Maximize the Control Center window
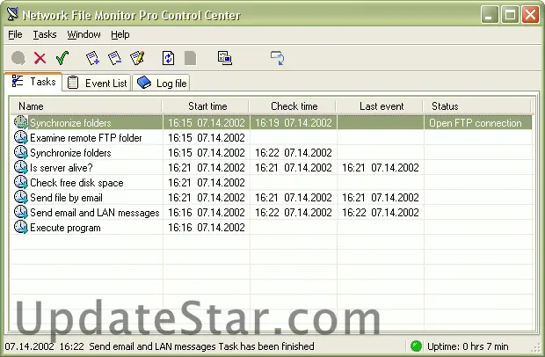Image resolution: width=545 pixels, height=357 pixels. pyautogui.click(x=510, y=15)
